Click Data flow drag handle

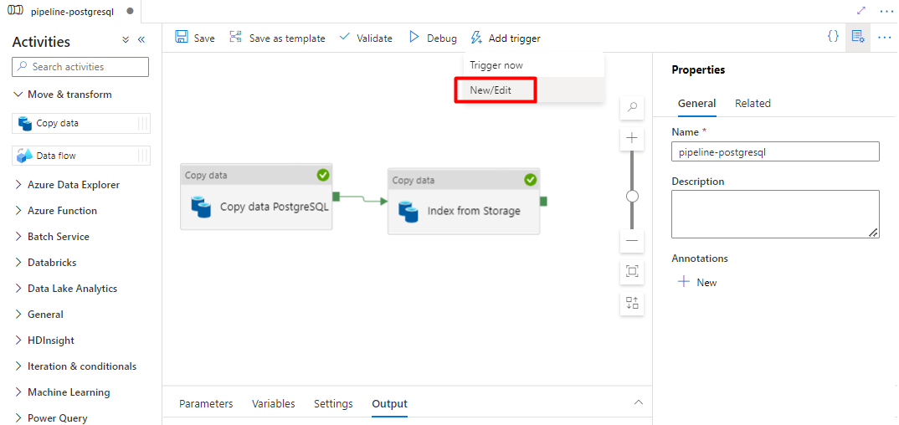[x=143, y=156]
